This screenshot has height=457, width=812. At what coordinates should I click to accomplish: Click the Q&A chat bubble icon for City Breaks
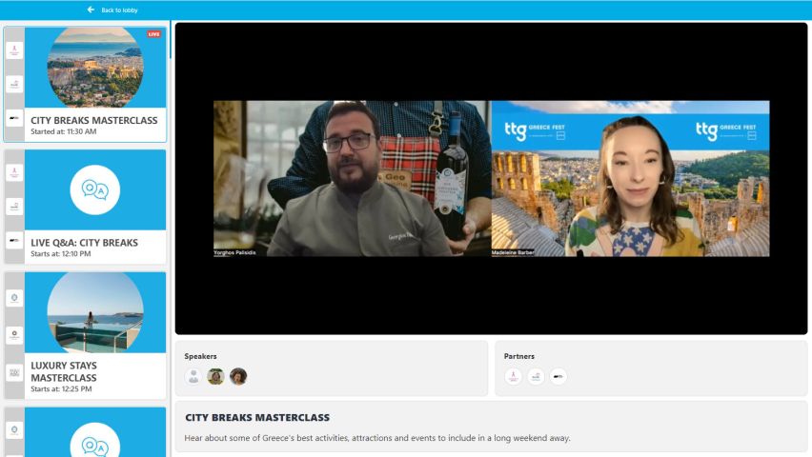coord(94,190)
